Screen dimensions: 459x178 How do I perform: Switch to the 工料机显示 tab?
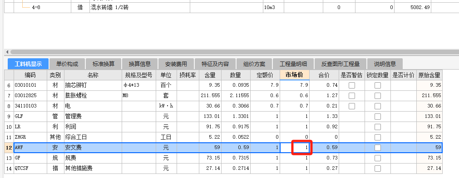[x=28, y=64]
